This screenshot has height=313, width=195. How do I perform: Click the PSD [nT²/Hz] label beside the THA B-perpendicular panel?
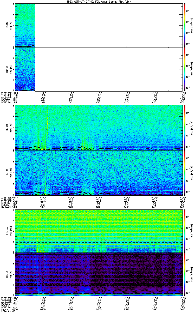point(192,26)
